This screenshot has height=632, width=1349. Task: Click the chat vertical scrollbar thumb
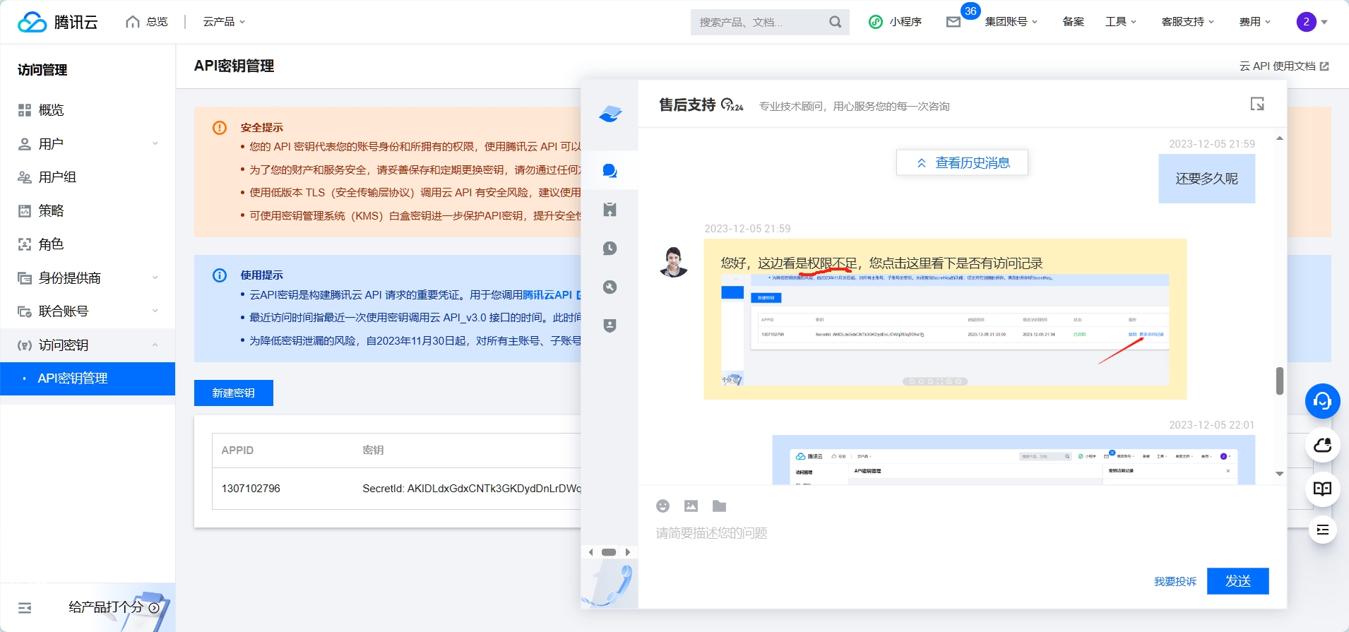coord(1280,381)
